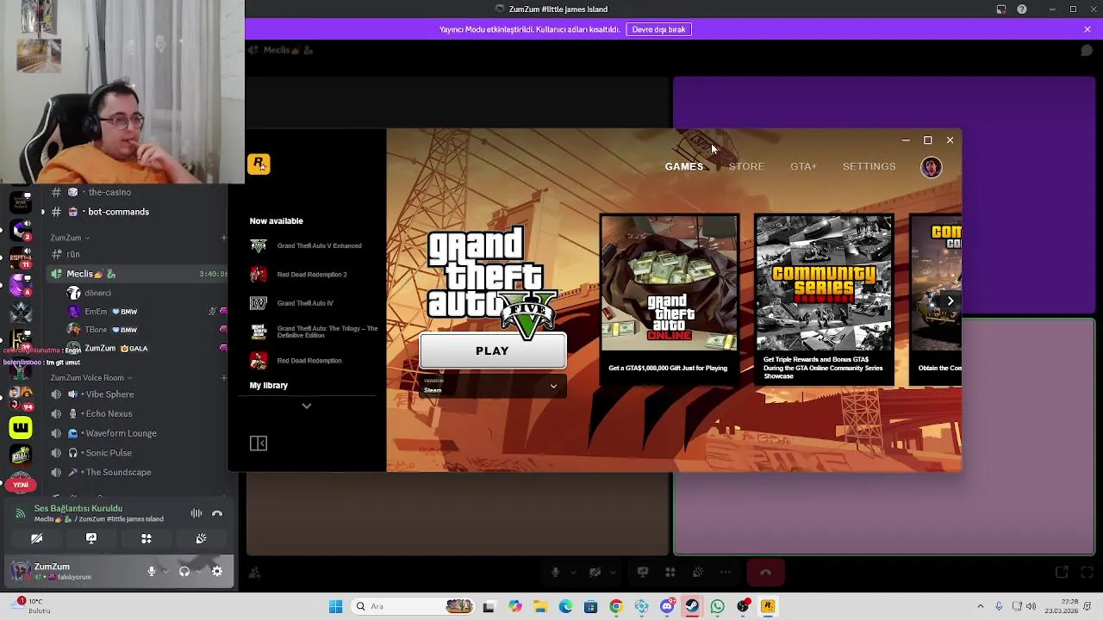The image size is (1103, 620).
Task: Toggle camera in call control bar
Action: click(x=595, y=573)
